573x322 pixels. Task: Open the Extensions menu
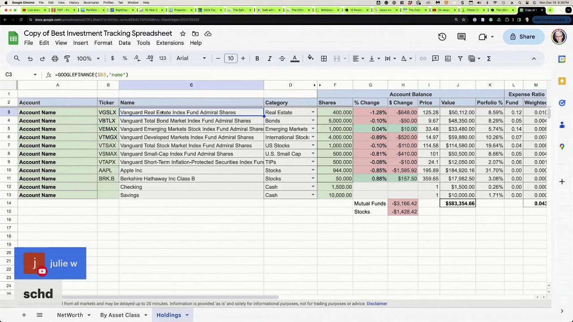coord(170,43)
